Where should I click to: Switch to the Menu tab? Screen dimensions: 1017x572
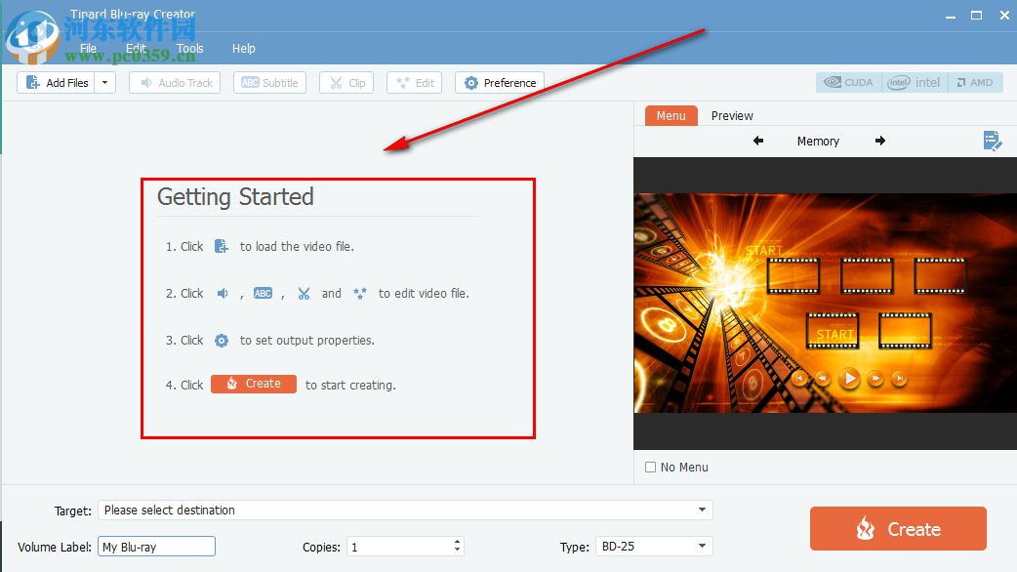click(671, 115)
